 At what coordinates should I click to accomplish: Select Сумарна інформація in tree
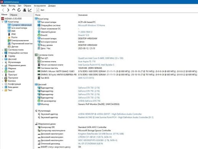click(20, 25)
